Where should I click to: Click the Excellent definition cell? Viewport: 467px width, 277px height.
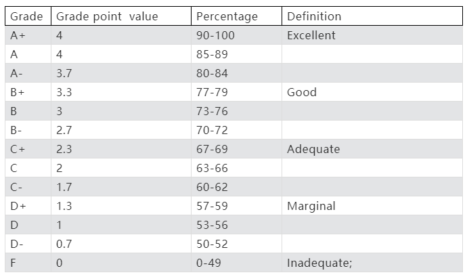pyautogui.click(x=311, y=35)
